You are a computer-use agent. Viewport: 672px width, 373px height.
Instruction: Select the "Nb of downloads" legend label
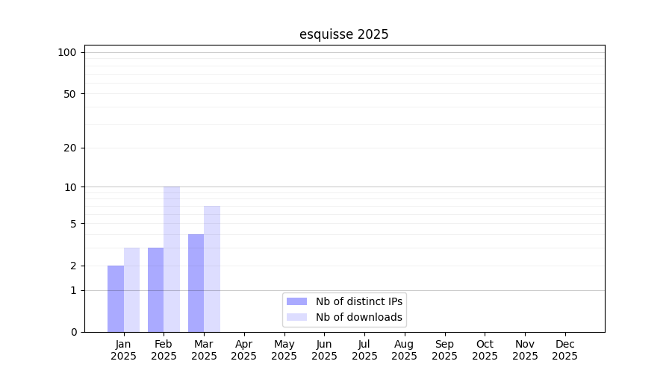[x=359, y=317]
